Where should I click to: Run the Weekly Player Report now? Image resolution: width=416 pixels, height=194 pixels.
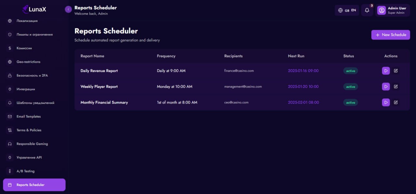pos(386,86)
